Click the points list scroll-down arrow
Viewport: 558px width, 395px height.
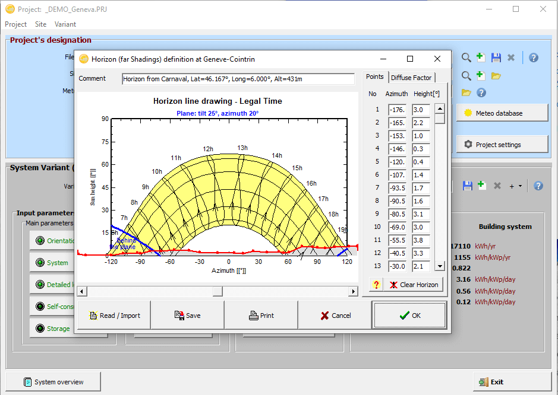pos(440,266)
